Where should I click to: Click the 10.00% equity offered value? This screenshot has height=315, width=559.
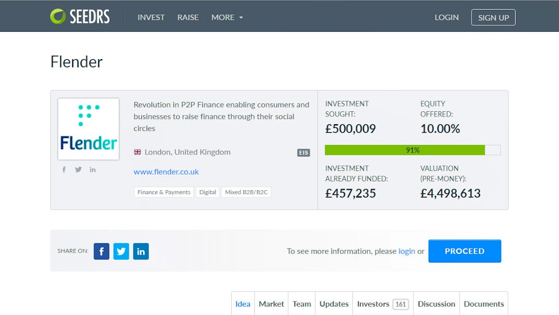[440, 128]
